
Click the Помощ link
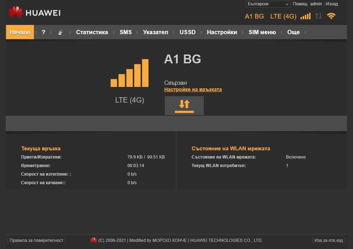tap(300, 4)
